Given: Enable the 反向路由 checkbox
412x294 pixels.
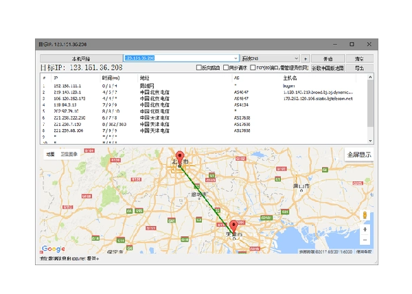Looking at the screenshot, I should (x=199, y=67).
